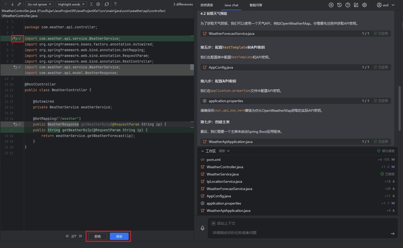The height and width of the screenshot is (248, 403).
Task: Select WeatherController.java in workspace list
Action: (298, 167)
